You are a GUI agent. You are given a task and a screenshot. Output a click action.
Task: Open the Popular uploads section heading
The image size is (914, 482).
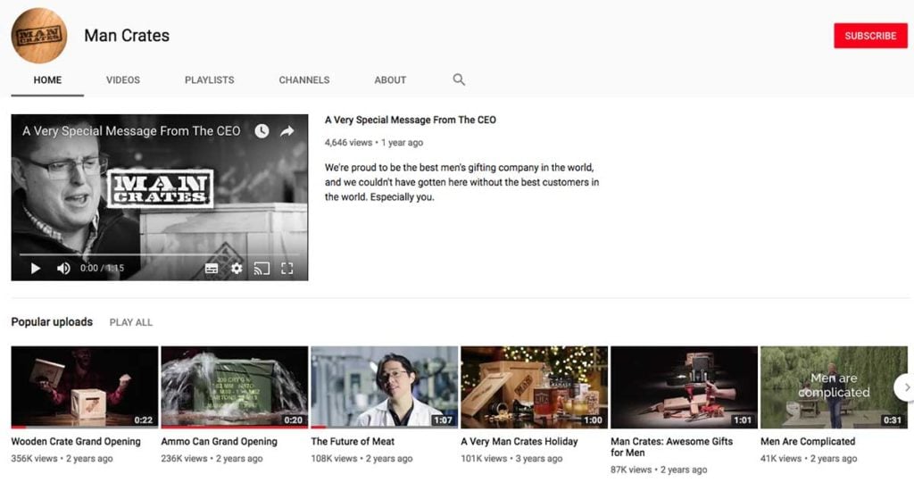click(52, 321)
